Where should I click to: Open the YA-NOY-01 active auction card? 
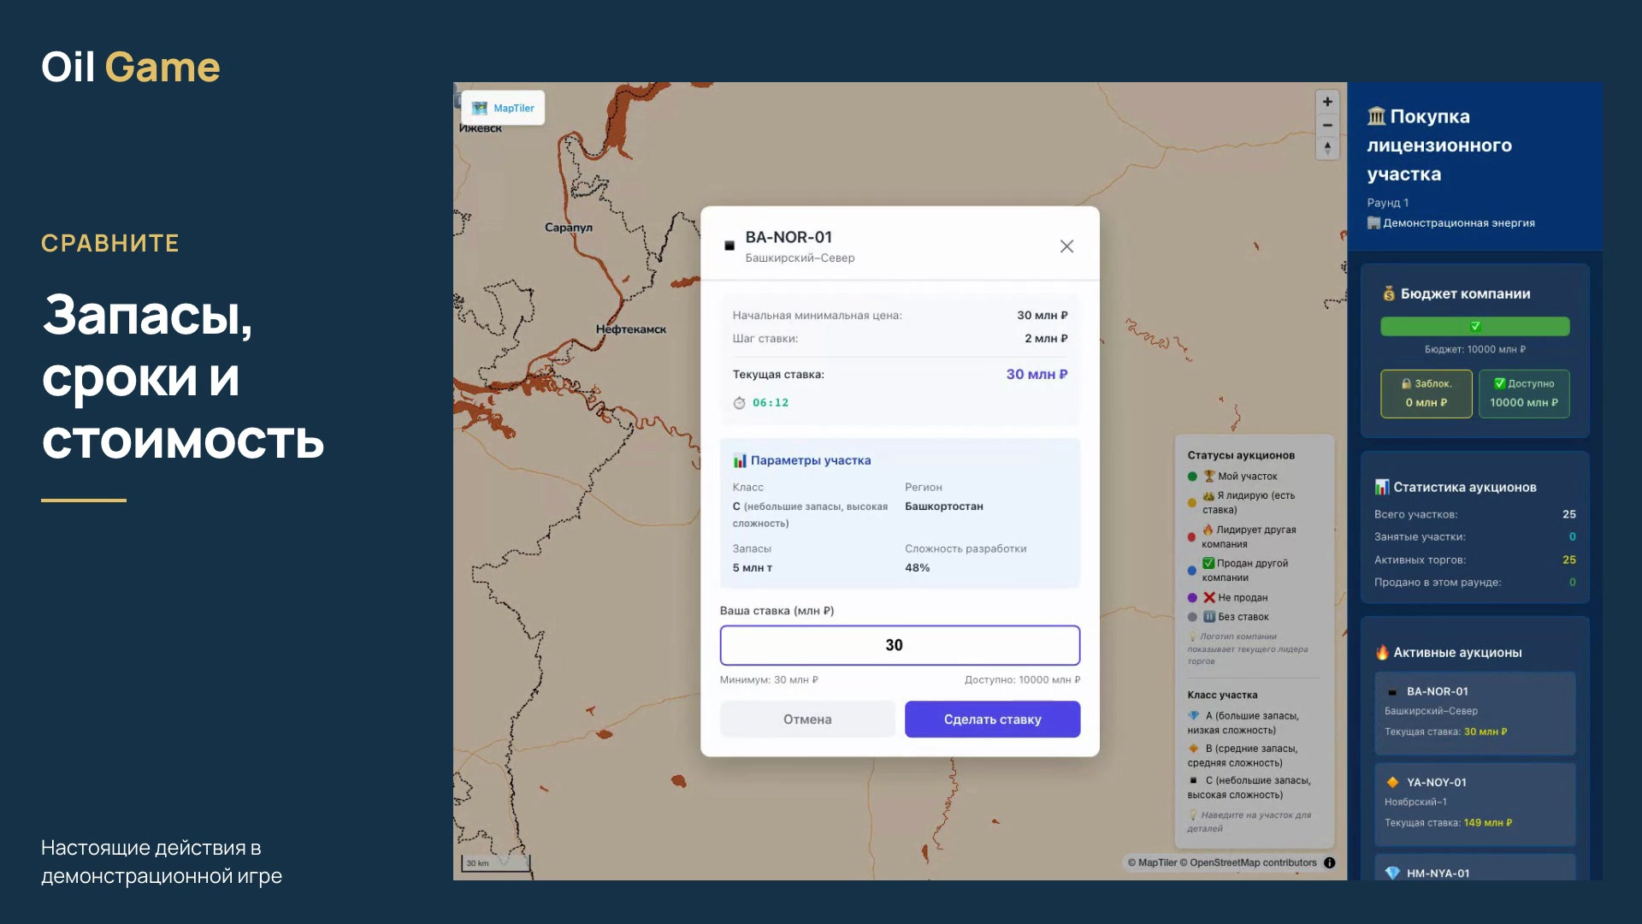coord(1475,804)
